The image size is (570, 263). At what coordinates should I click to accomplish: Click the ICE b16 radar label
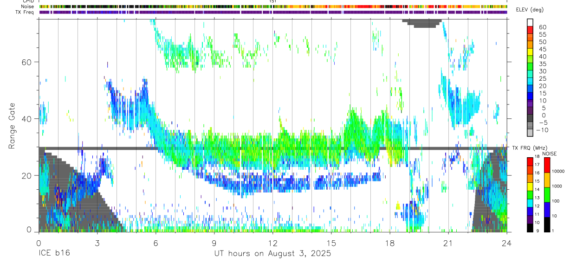click(55, 254)
